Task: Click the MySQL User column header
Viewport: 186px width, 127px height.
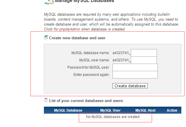Action: [x=110, y=110]
